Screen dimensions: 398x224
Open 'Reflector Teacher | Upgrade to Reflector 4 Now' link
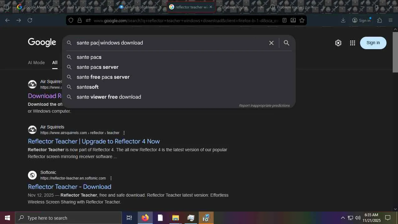pyautogui.click(x=94, y=141)
